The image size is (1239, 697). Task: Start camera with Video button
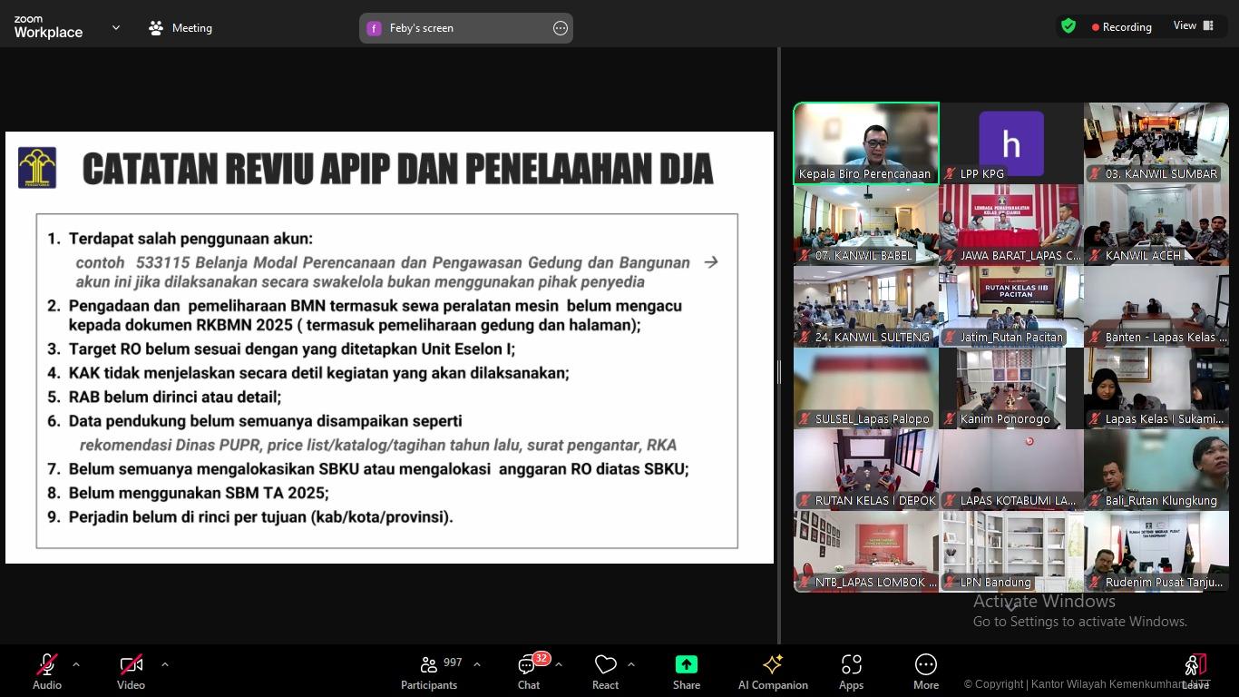click(x=131, y=672)
